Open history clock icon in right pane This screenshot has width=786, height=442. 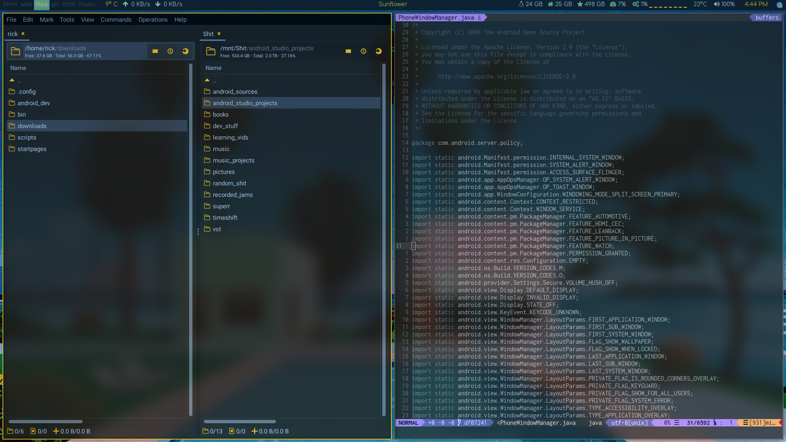click(364, 51)
